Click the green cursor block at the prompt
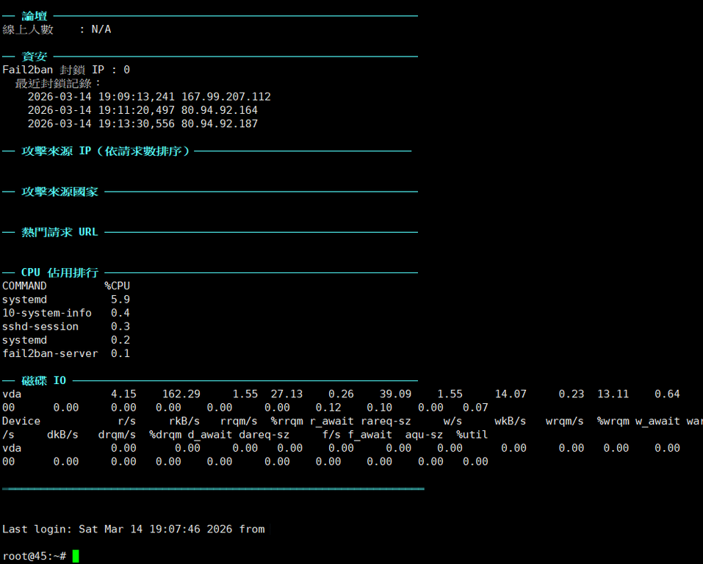Image resolution: width=703 pixels, height=564 pixels. pos(76,556)
